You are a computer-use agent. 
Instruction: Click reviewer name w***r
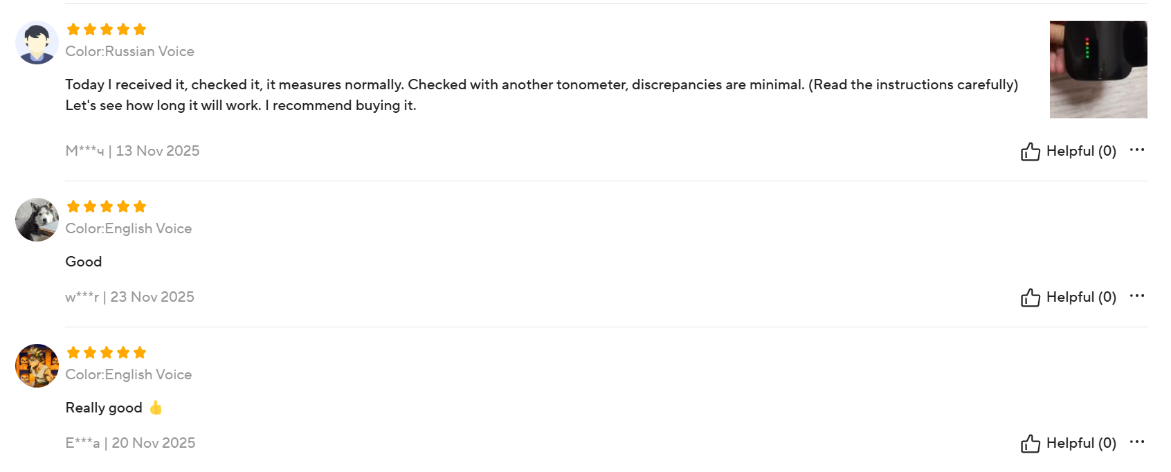coord(82,297)
